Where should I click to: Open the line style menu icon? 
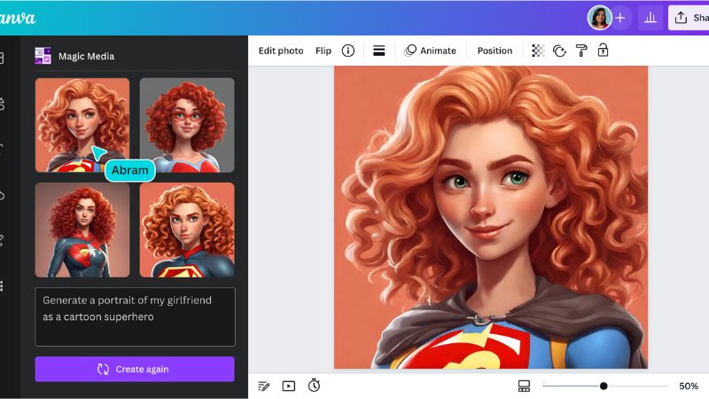(x=379, y=51)
